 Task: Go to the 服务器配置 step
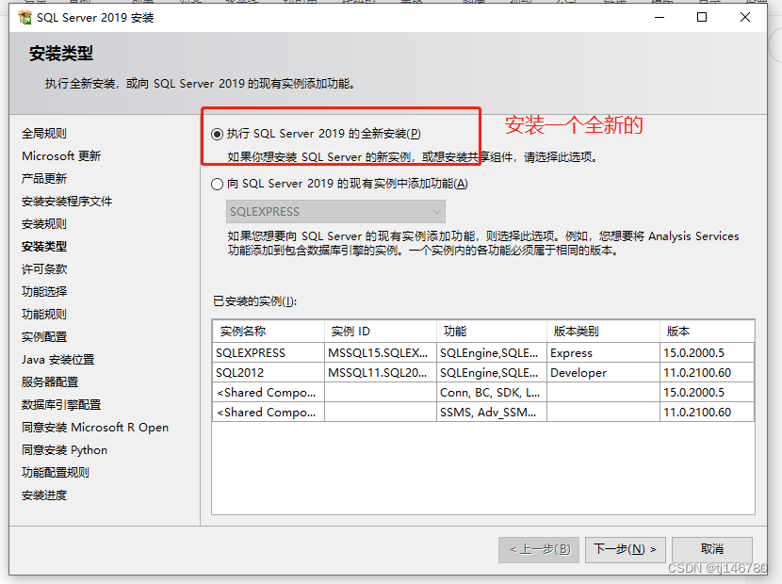(50, 382)
